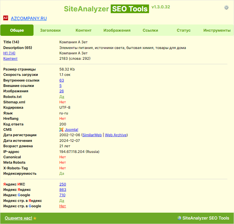
Task: Click the Description (65) label
Action: point(18,48)
